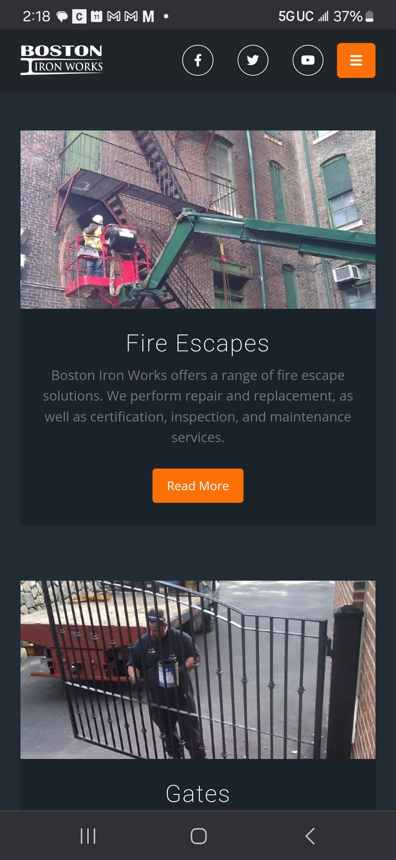Tap Android recent apps button
Viewport: 396px width, 860px height.
[x=88, y=836]
